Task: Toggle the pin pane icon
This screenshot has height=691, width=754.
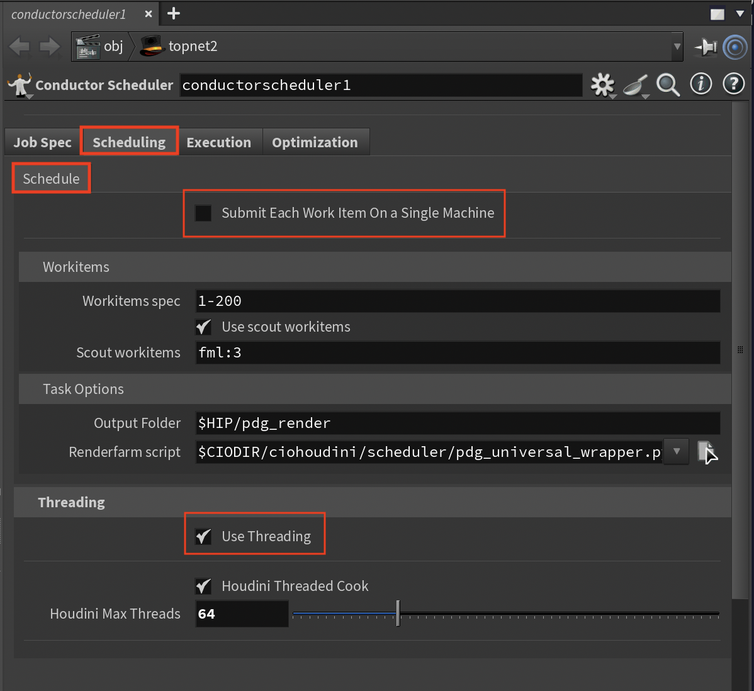Action: click(x=706, y=47)
